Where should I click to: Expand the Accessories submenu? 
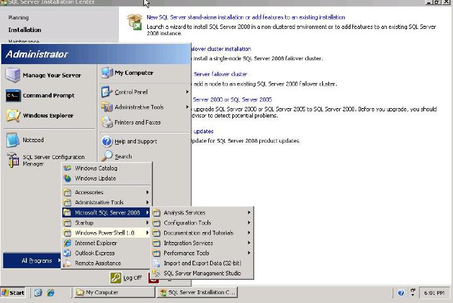coord(107,192)
